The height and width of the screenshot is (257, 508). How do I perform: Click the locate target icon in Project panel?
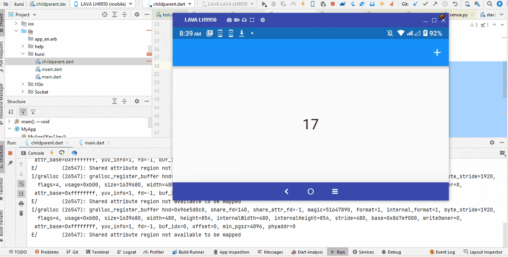pos(105,15)
